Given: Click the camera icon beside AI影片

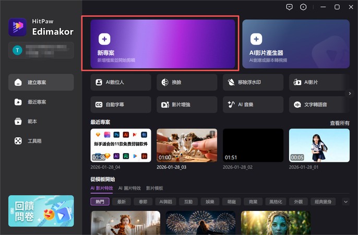Looking at the screenshot, I should pyautogui.click(x=297, y=82).
